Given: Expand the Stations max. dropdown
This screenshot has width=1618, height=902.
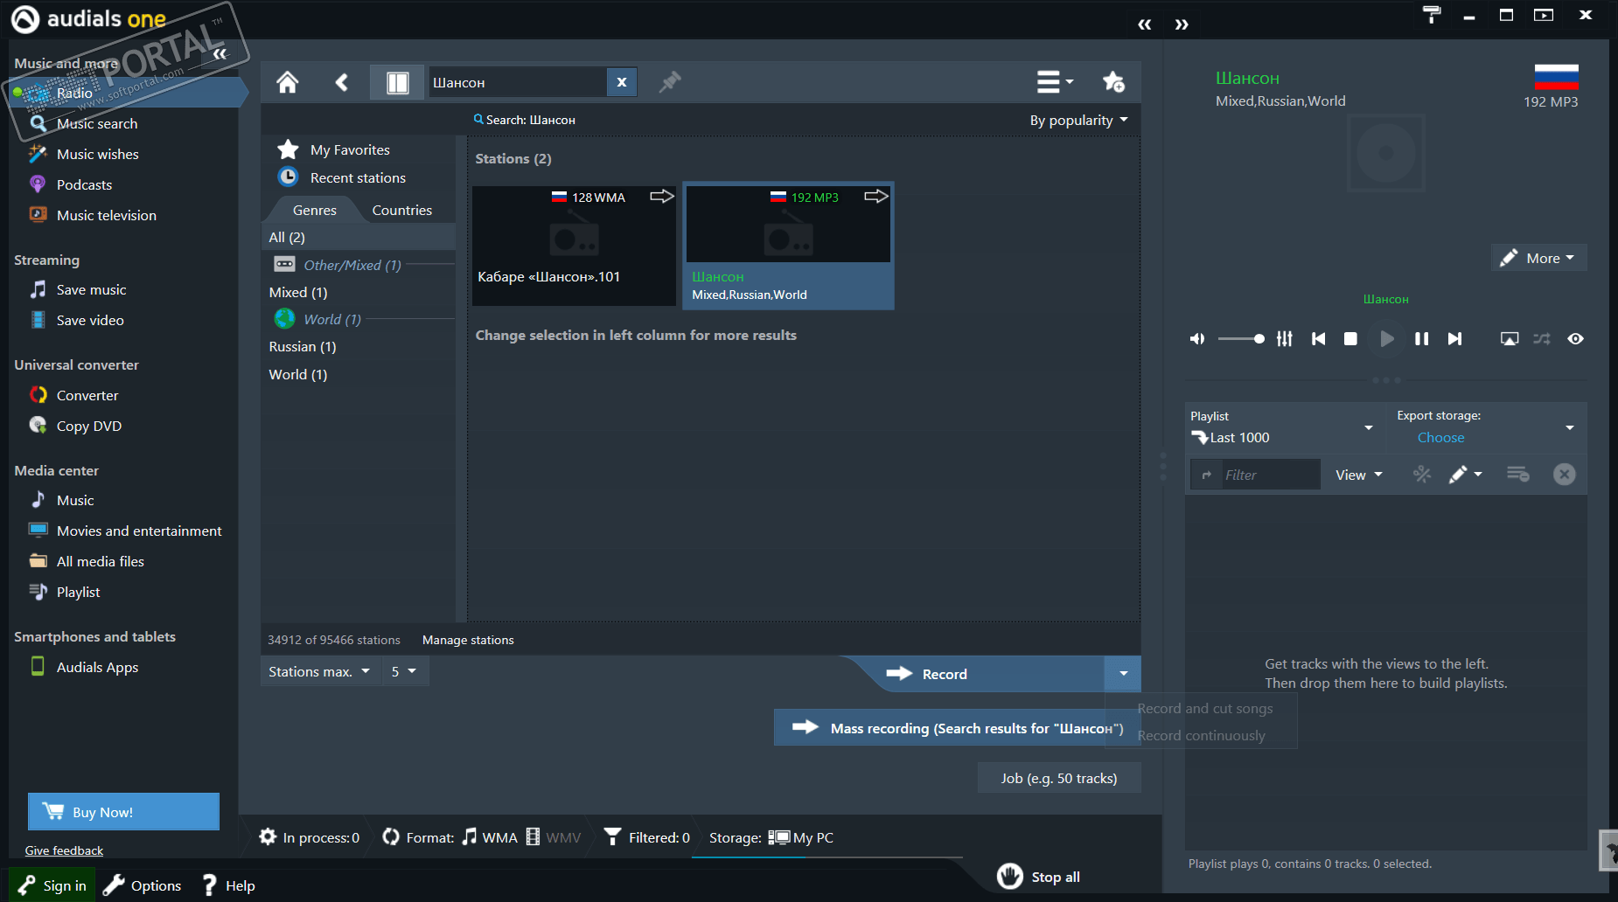Looking at the screenshot, I should pos(320,671).
